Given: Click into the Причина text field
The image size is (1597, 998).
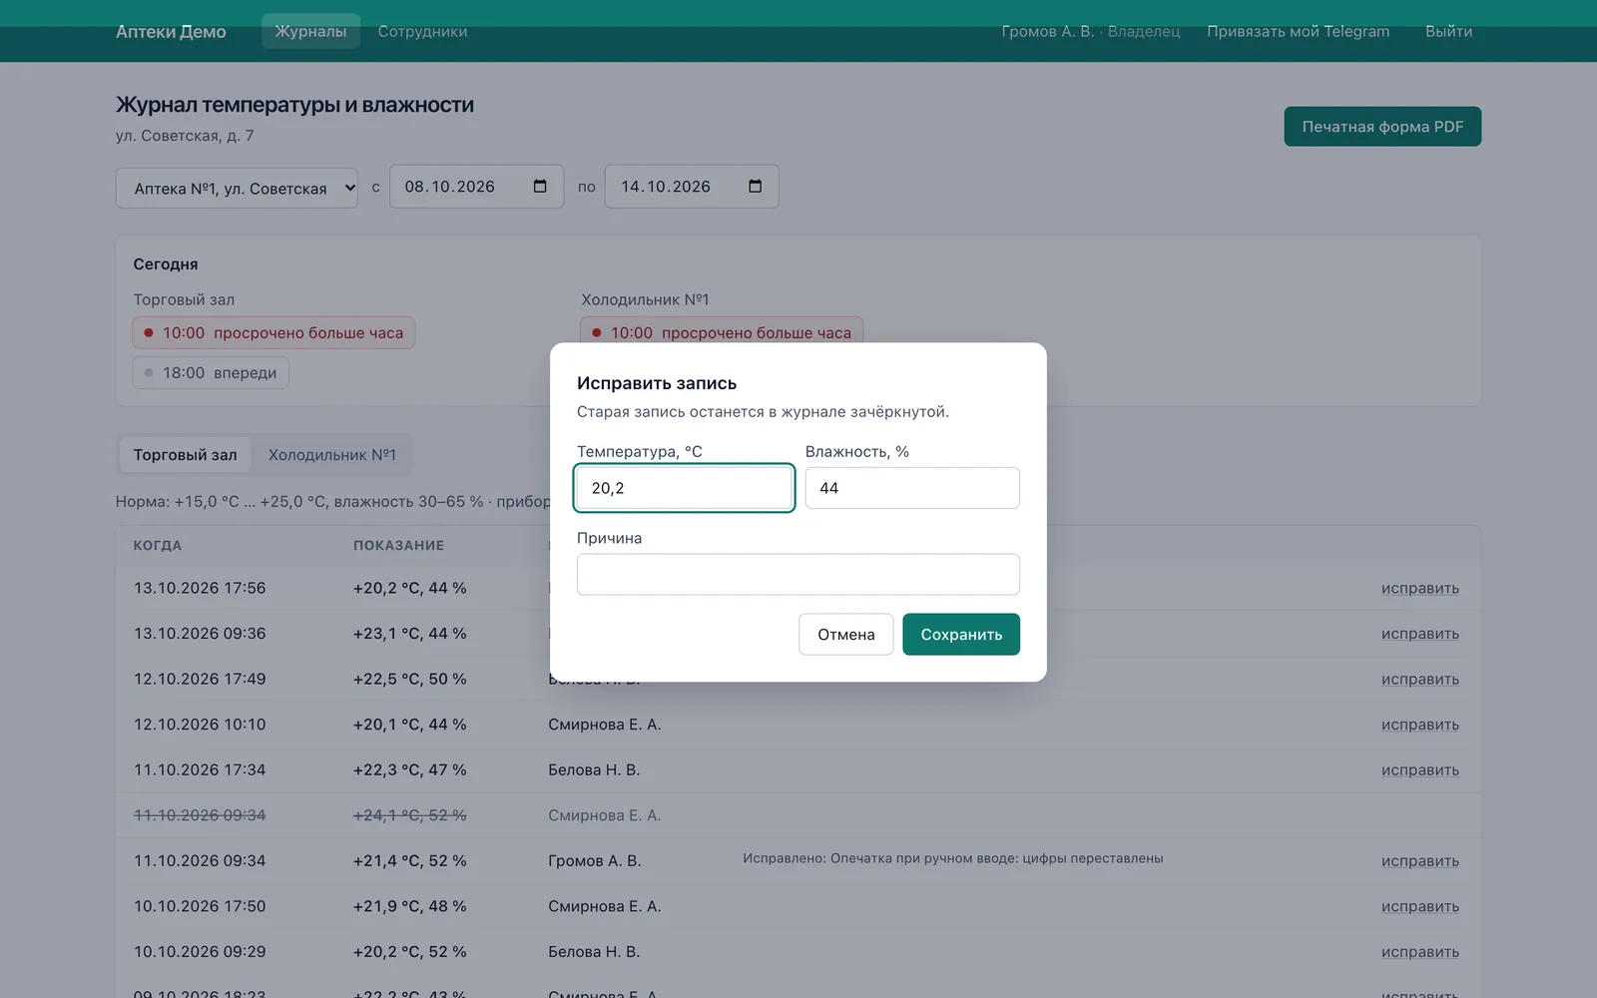Looking at the screenshot, I should click(798, 575).
